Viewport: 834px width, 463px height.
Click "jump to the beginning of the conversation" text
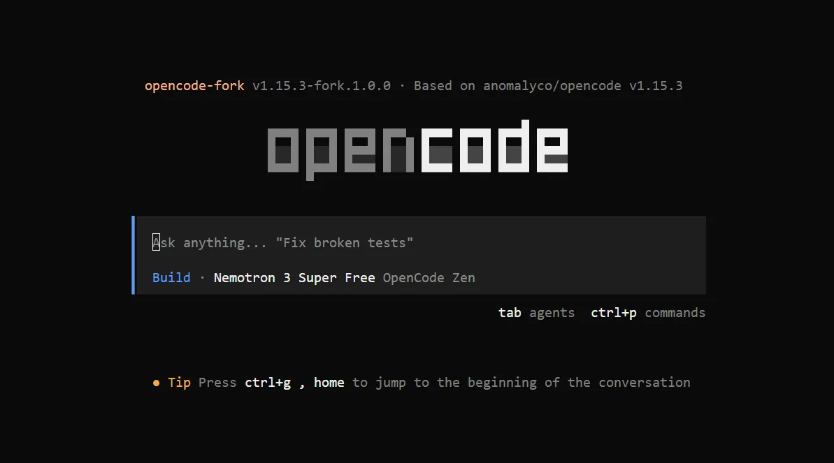533,383
